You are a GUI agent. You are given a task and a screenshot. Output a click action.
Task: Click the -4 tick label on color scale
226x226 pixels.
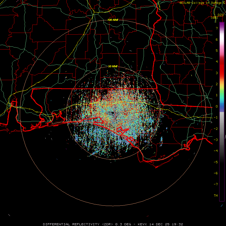point(216,151)
